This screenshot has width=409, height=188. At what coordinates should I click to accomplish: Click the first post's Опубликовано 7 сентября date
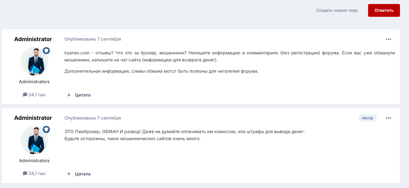[93, 39]
